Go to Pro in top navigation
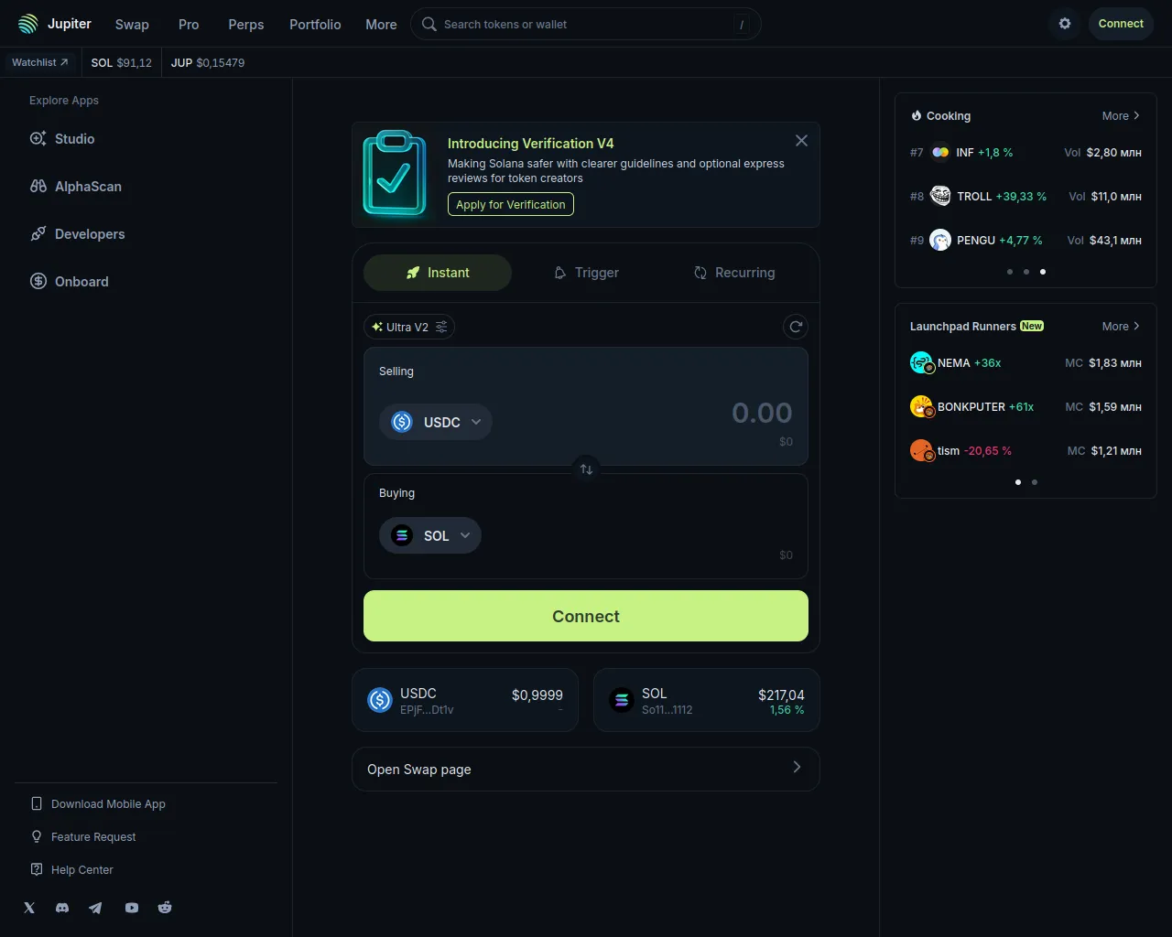1172x937 pixels. click(189, 25)
